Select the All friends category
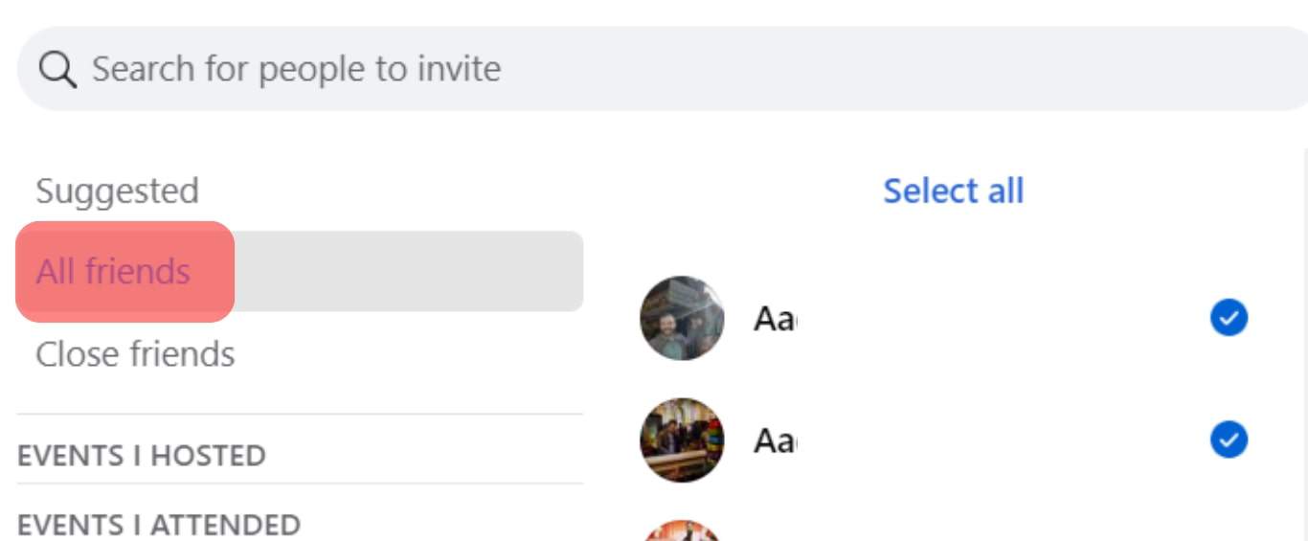 coord(113,271)
